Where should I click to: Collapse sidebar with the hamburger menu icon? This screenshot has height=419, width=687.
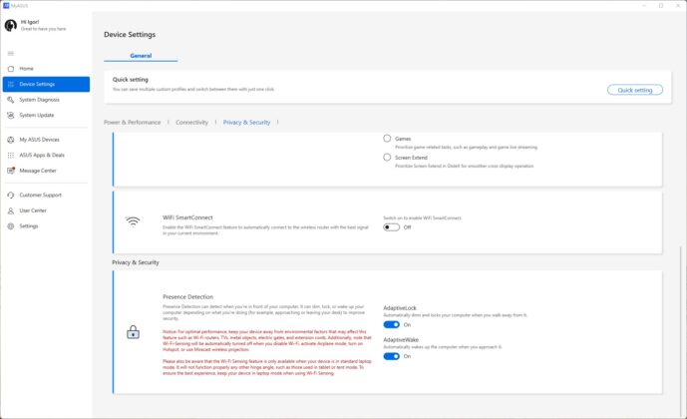[11, 54]
